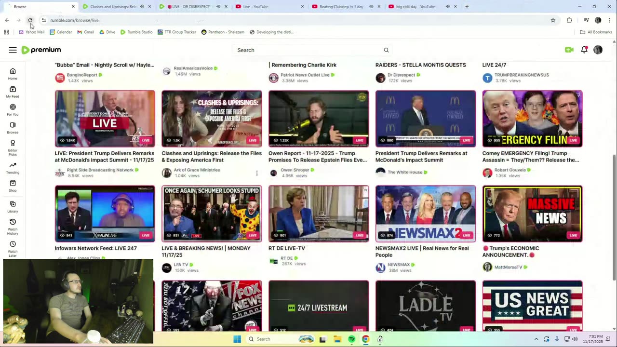Open the NEWSMAX2 LIVE thumbnail
This screenshot has height=347, width=617.
(426, 214)
